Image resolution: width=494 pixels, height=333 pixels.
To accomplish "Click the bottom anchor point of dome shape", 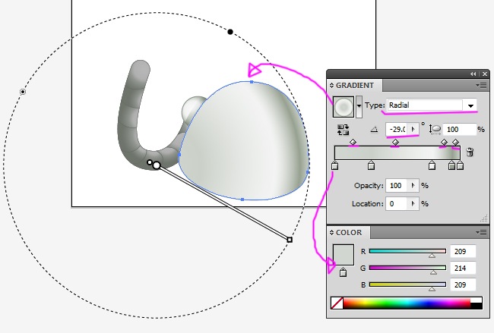I will [242, 199].
